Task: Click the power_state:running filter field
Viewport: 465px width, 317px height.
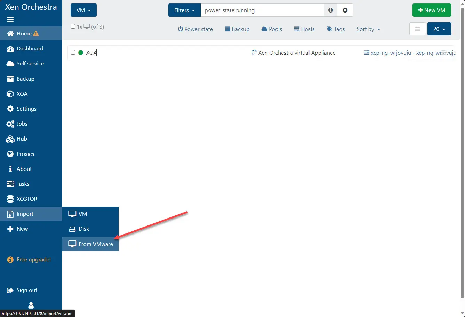Action: click(x=262, y=10)
